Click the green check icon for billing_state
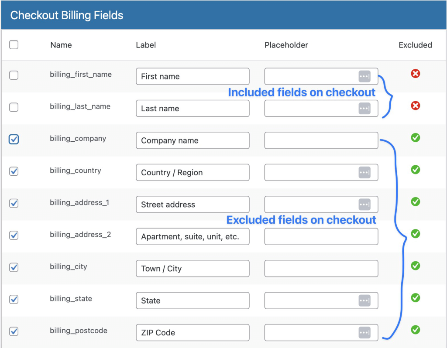 pos(416,298)
